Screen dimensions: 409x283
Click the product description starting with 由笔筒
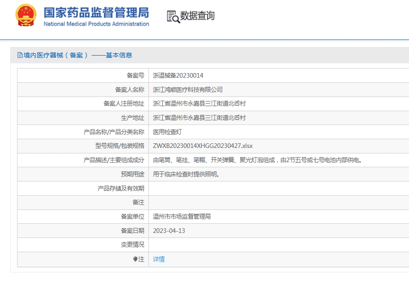coord(257,160)
